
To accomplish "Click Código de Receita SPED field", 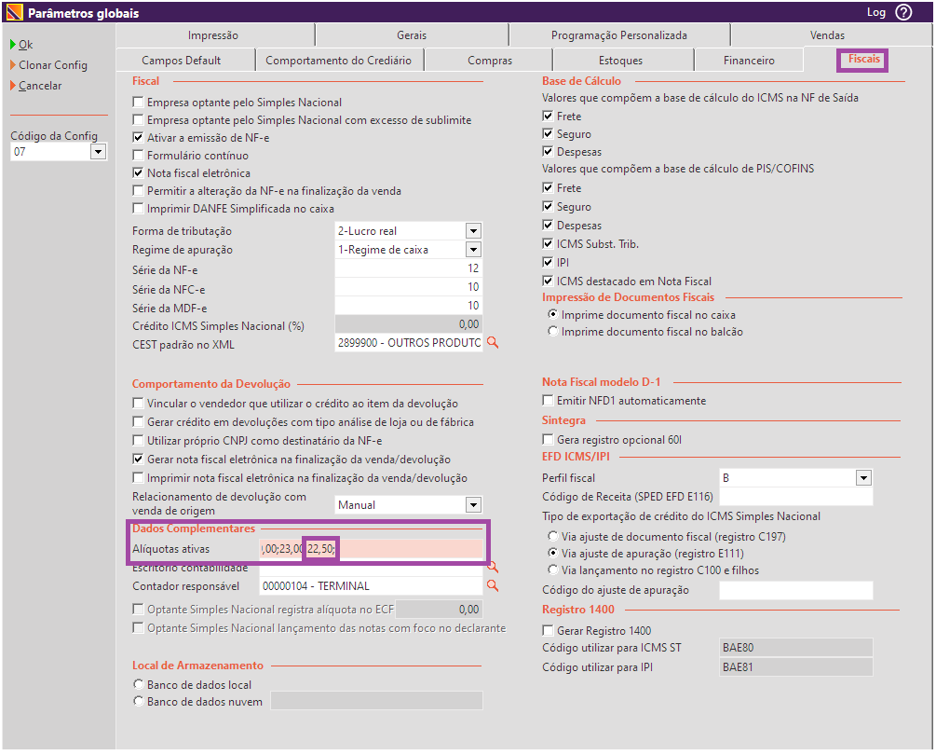I will (x=795, y=497).
